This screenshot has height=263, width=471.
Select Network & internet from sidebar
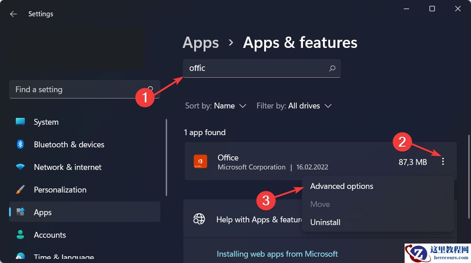(x=67, y=167)
